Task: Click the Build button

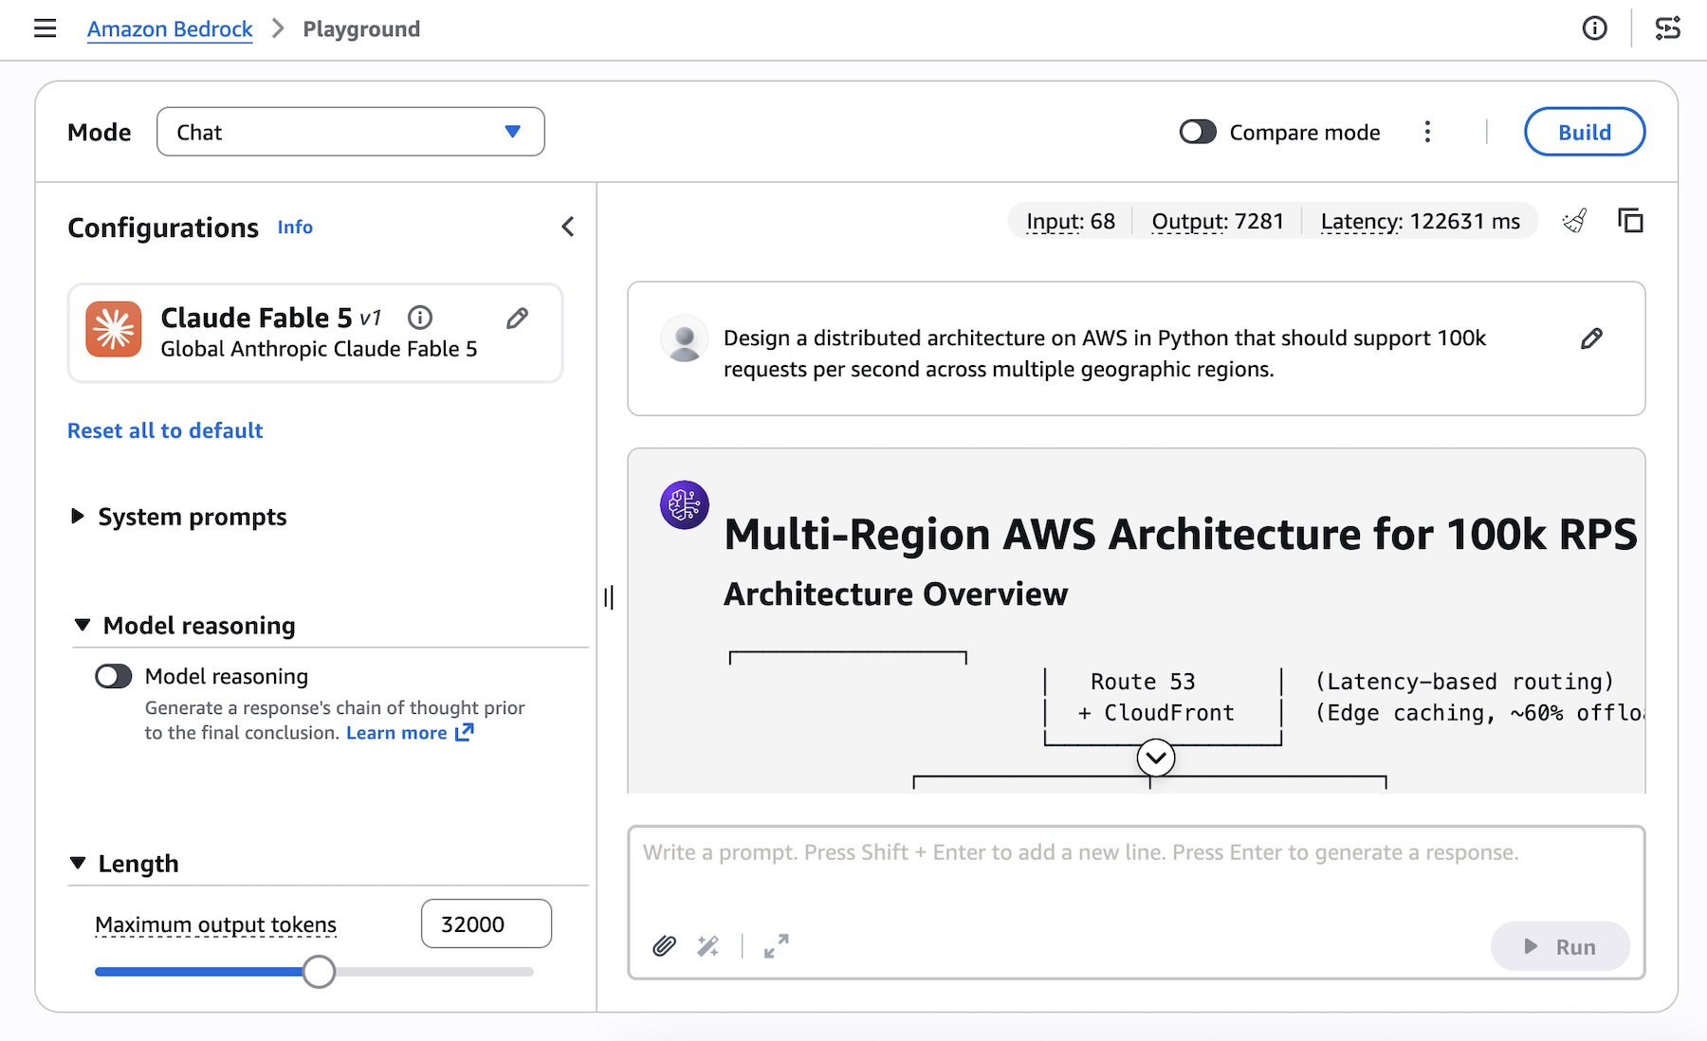Action: click(1585, 132)
